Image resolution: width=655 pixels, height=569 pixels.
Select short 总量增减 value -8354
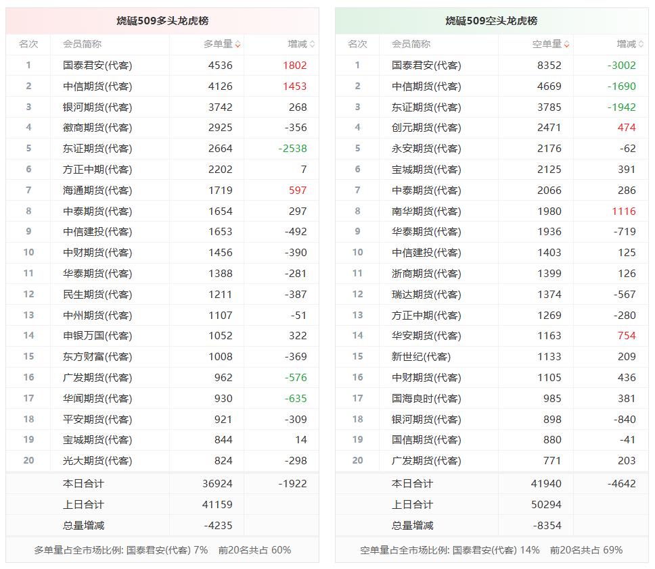click(547, 525)
